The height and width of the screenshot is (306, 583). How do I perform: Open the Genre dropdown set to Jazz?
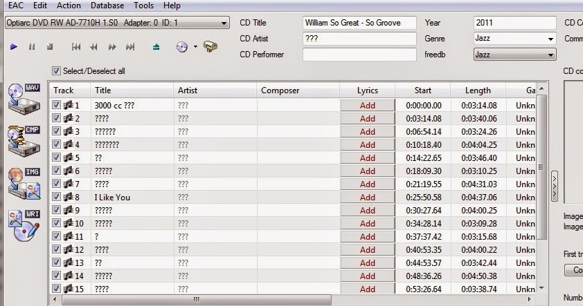tap(514, 38)
